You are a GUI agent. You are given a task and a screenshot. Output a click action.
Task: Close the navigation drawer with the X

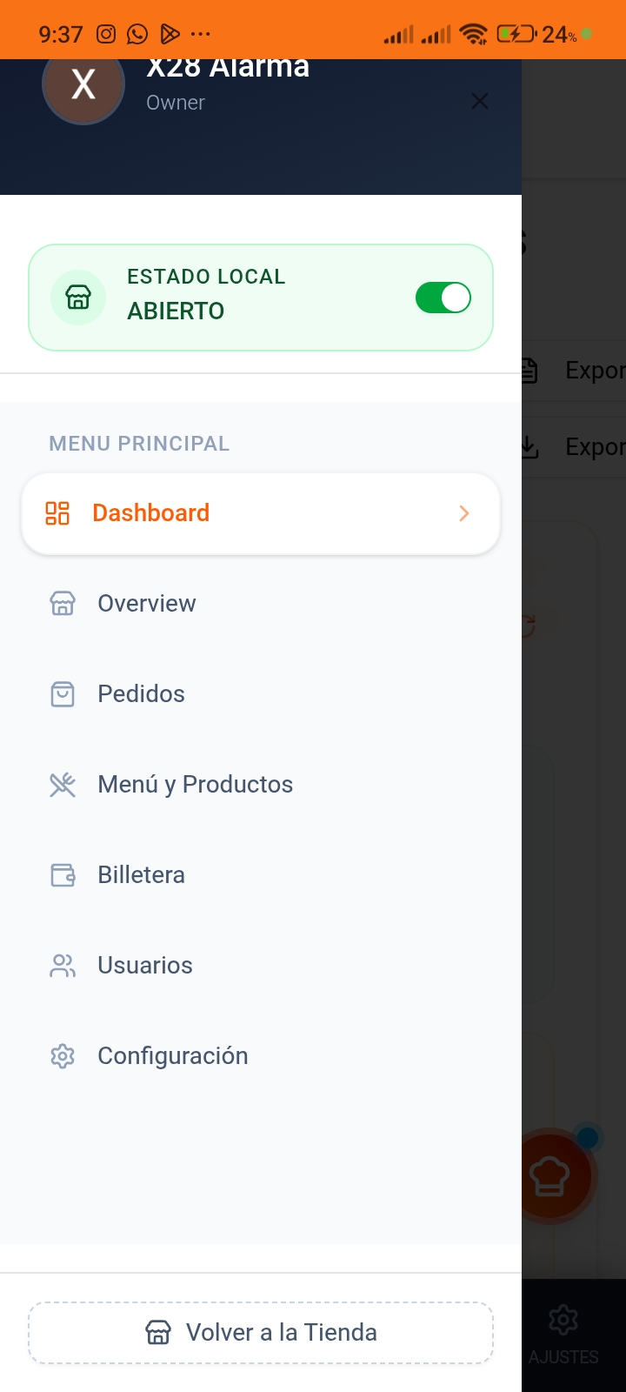(480, 101)
